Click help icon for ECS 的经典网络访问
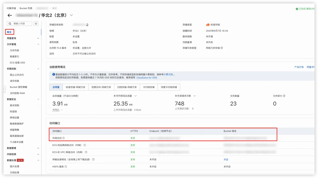Viewport: 318px width, 178px height. tap(85, 145)
